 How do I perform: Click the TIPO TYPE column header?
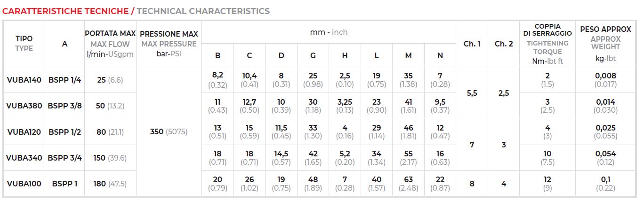24,44
